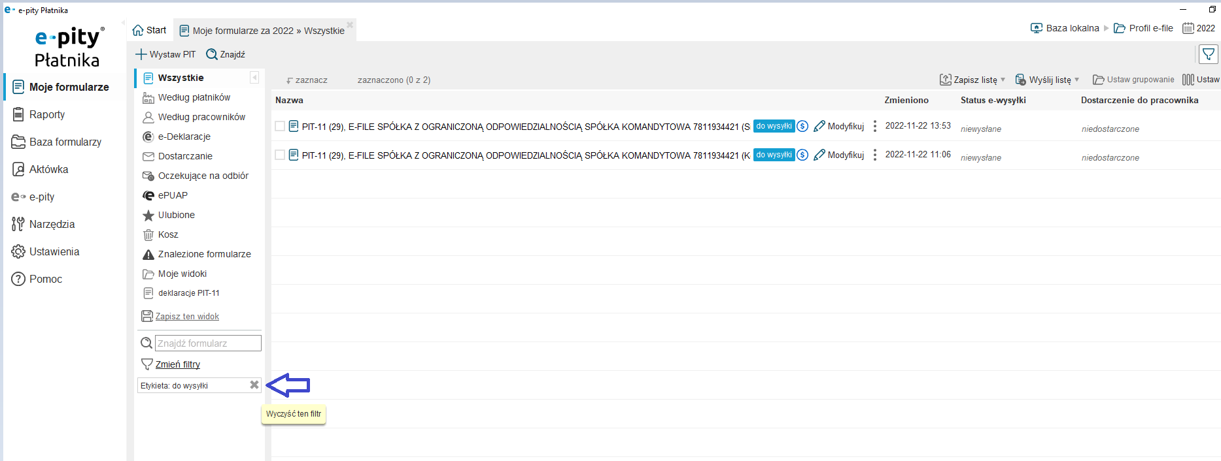Click the Znajdź search tool

click(226, 54)
